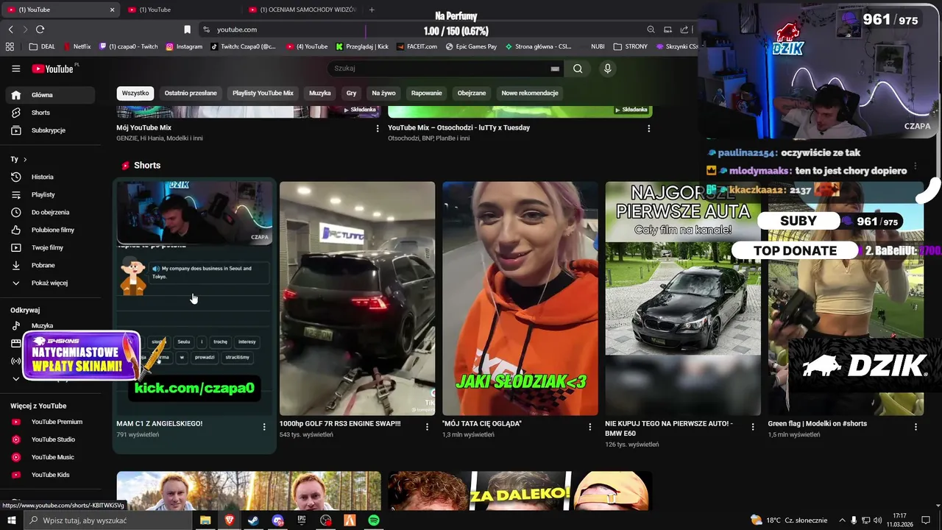Select the Nowe rekomendacje filter chip
Viewport: 942px width, 530px height.
[x=530, y=93]
